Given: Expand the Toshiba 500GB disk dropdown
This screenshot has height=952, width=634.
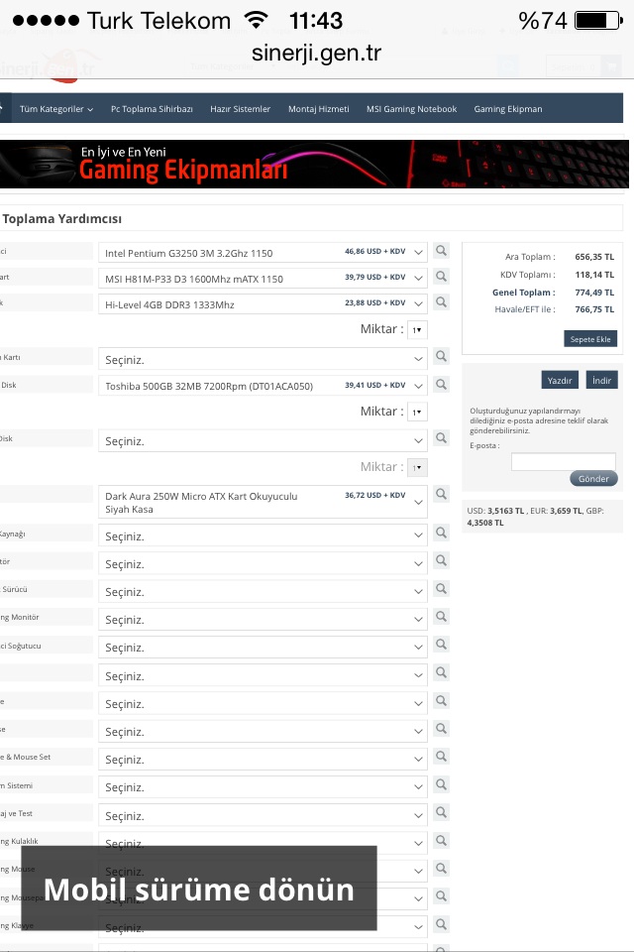Looking at the screenshot, I should click(263, 386).
